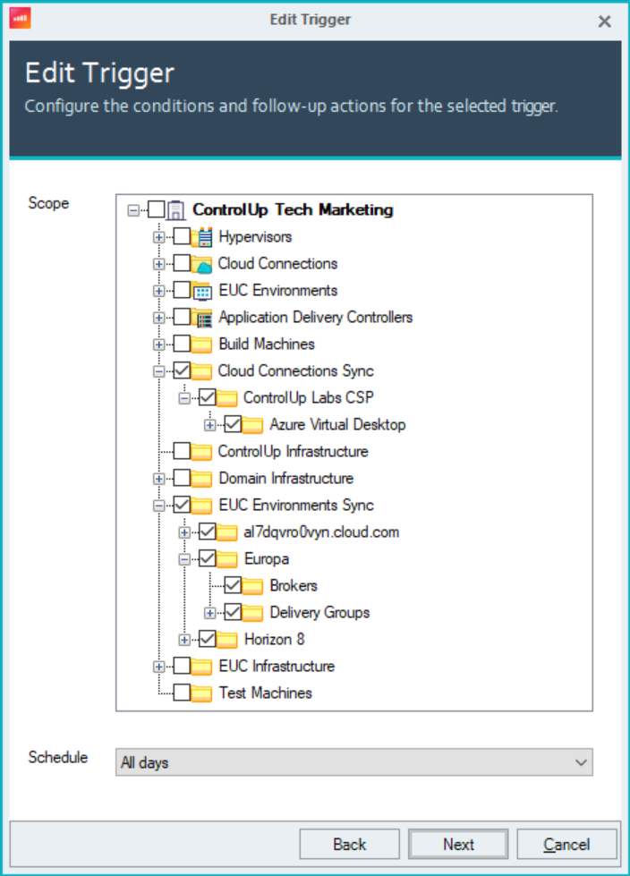Enable the Application Delivery Controllers checkbox

coord(182,317)
